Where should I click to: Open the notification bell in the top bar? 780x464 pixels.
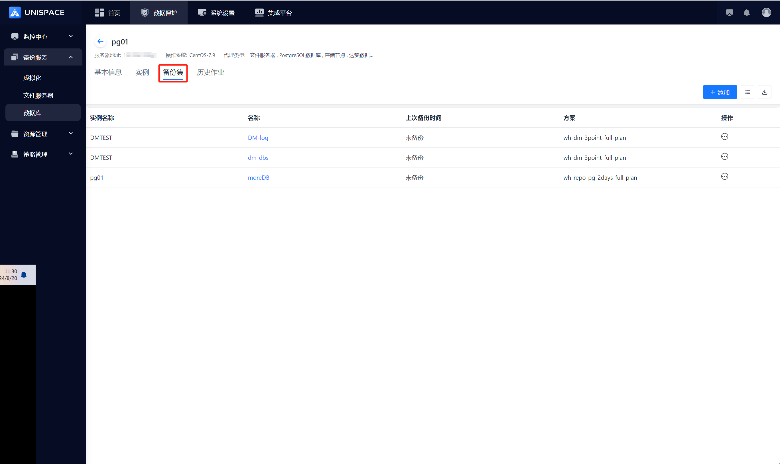click(x=747, y=13)
